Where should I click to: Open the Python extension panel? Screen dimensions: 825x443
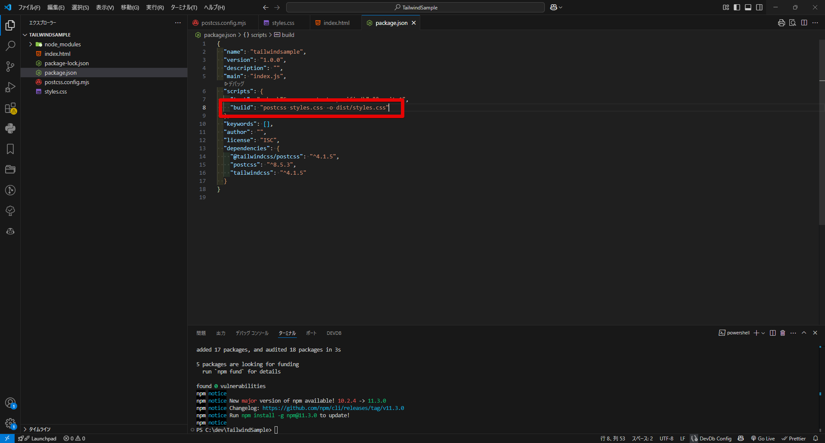pyautogui.click(x=10, y=128)
